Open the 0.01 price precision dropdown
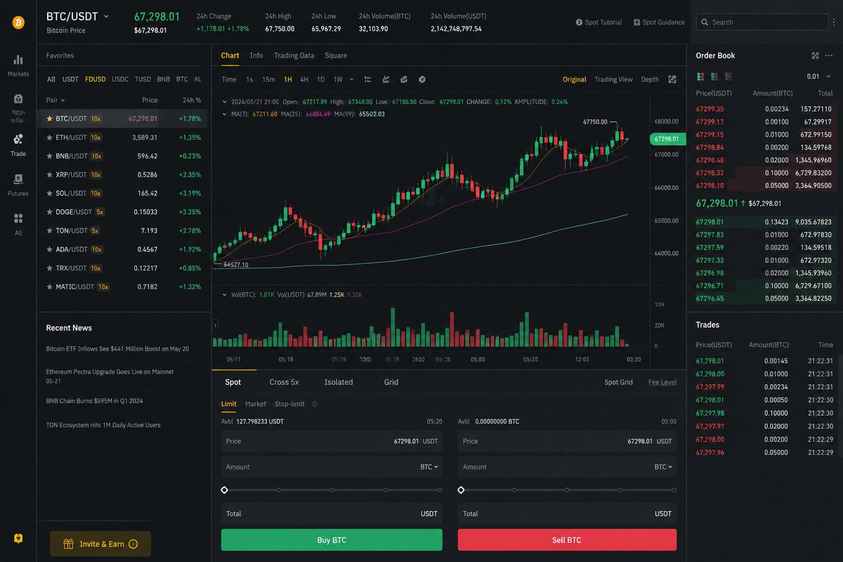 818,77
